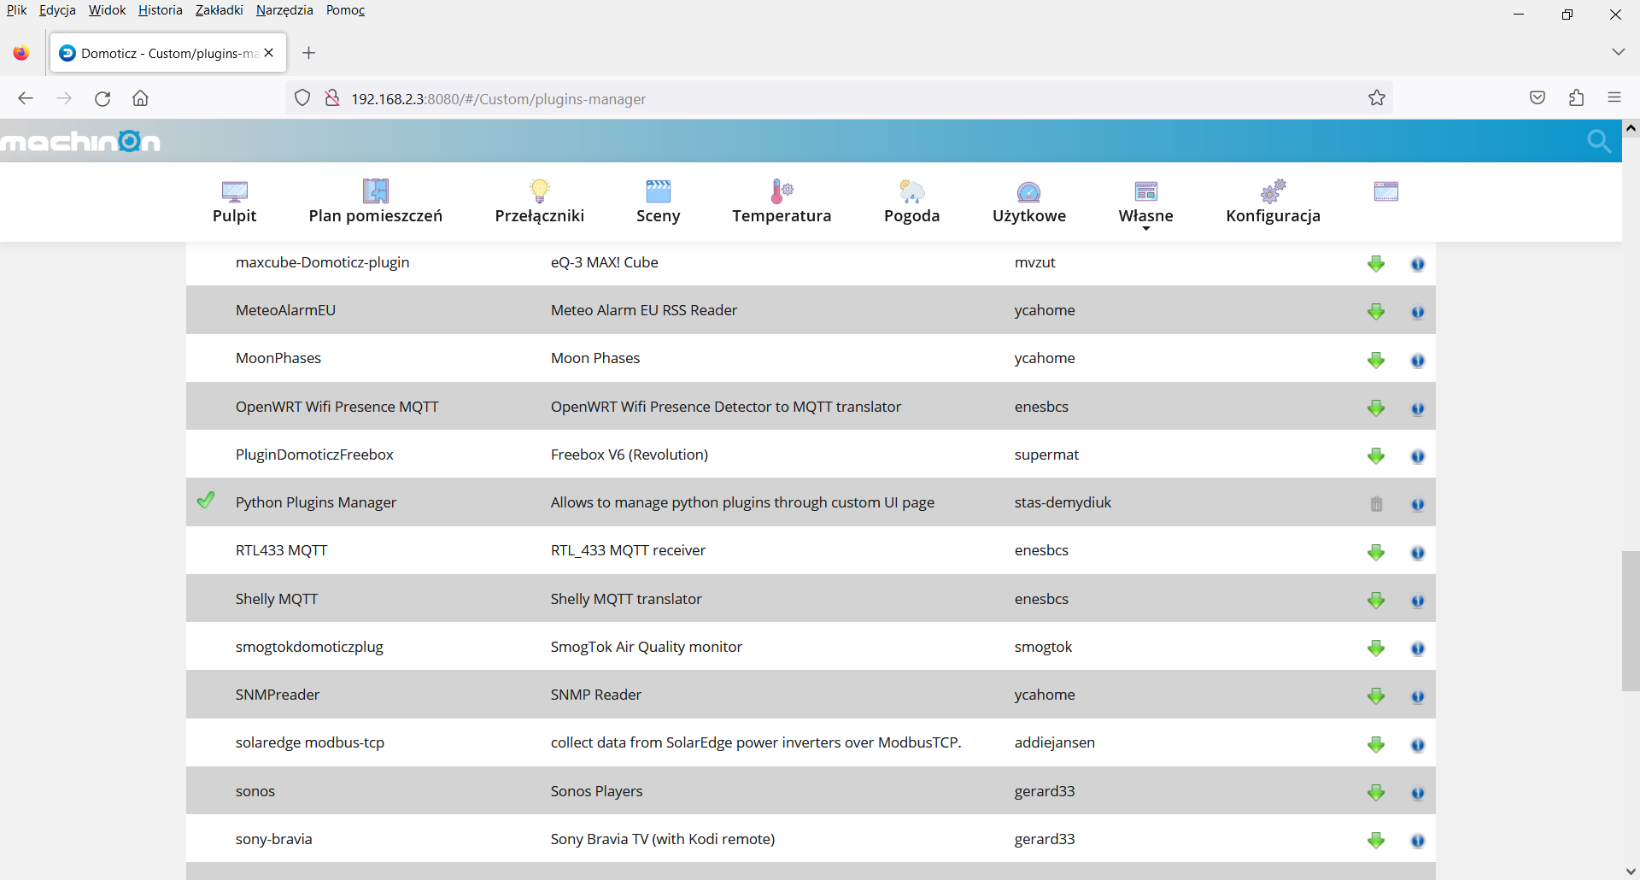
Task: Click the scrollbar down arrow
Action: click(x=1631, y=871)
